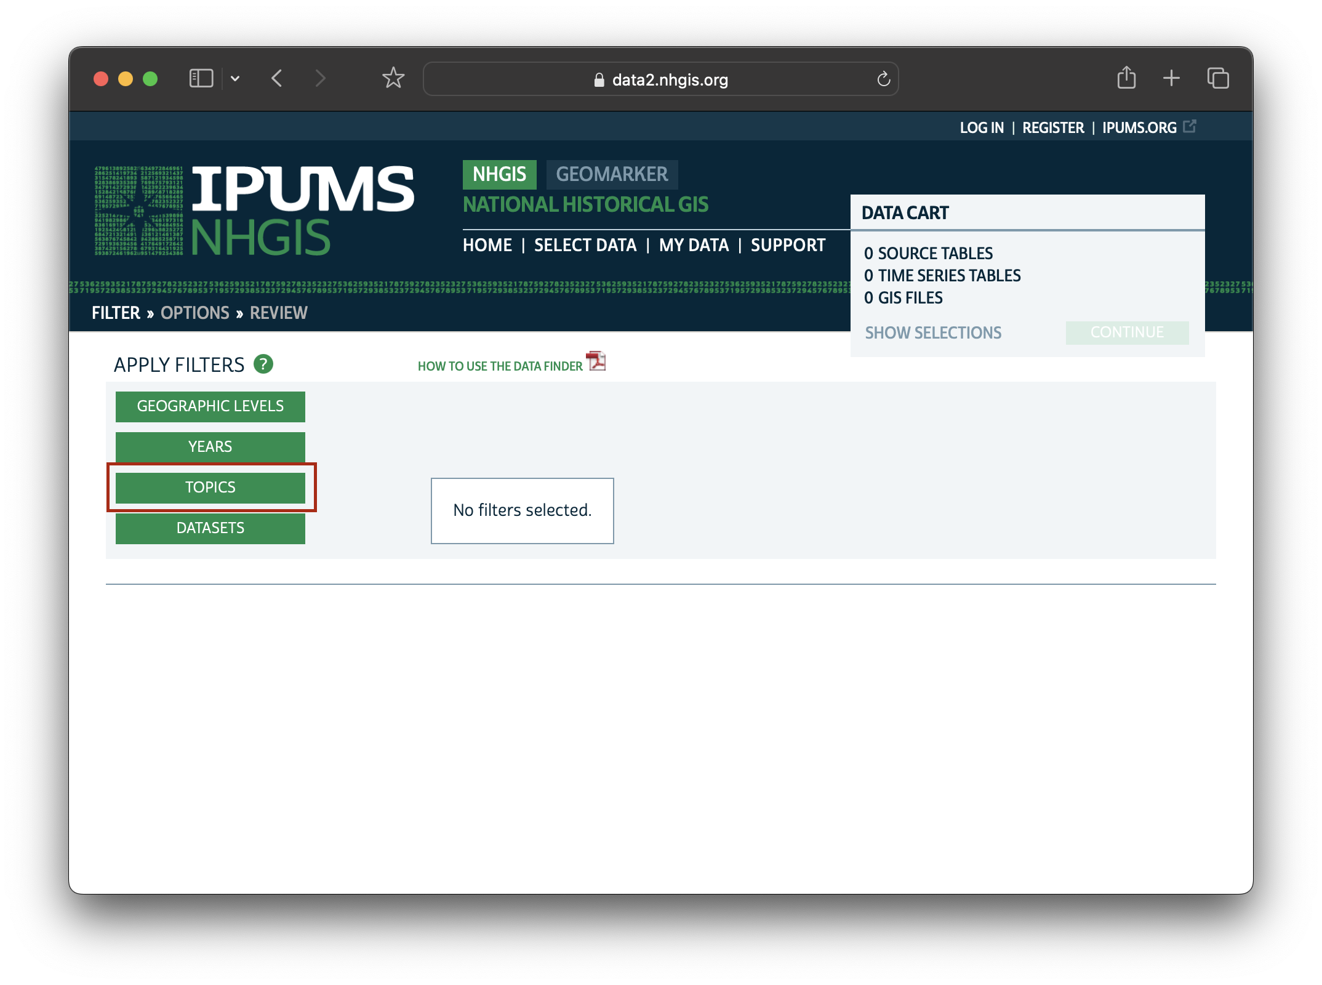Click the PDF icon next to Data Finder
This screenshot has height=985, width=1322.
click(596, 361)
